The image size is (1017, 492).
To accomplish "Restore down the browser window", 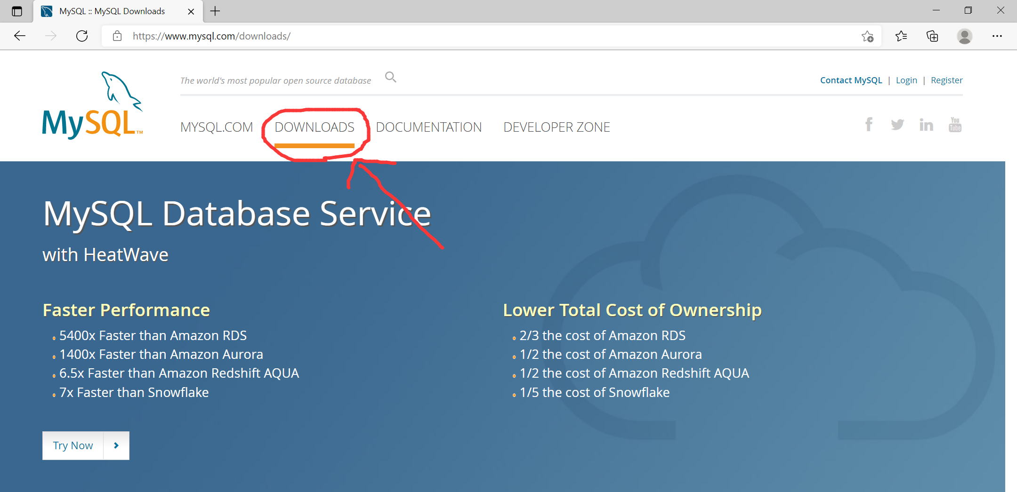I will [x=968, y=10].
